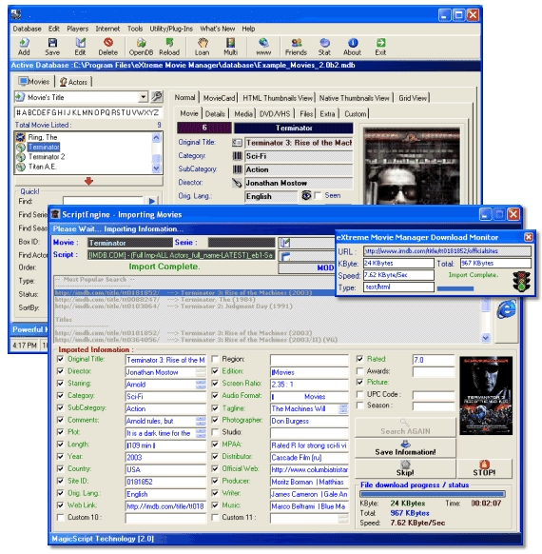The width and height of the screenshot is (542, 554).
Task: Click the search binoculars icon beside Movie's Title
Action: coord(157,96)
